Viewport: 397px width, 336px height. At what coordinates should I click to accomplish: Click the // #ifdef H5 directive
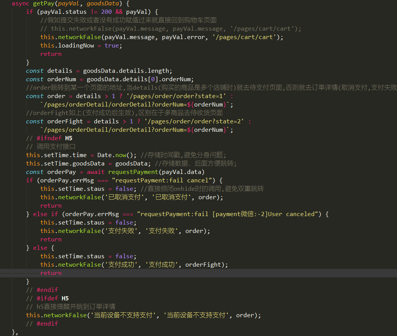click(x=48, y=298)
